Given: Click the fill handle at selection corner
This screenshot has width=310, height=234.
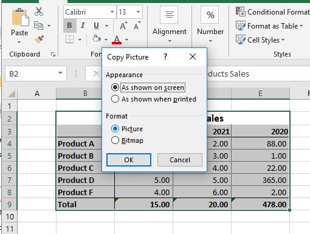Looking at the screenshot, I should (x=289, y=210).
